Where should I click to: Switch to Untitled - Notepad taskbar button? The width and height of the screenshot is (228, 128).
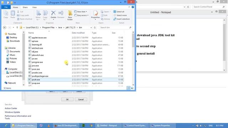(x=108, y=126)
